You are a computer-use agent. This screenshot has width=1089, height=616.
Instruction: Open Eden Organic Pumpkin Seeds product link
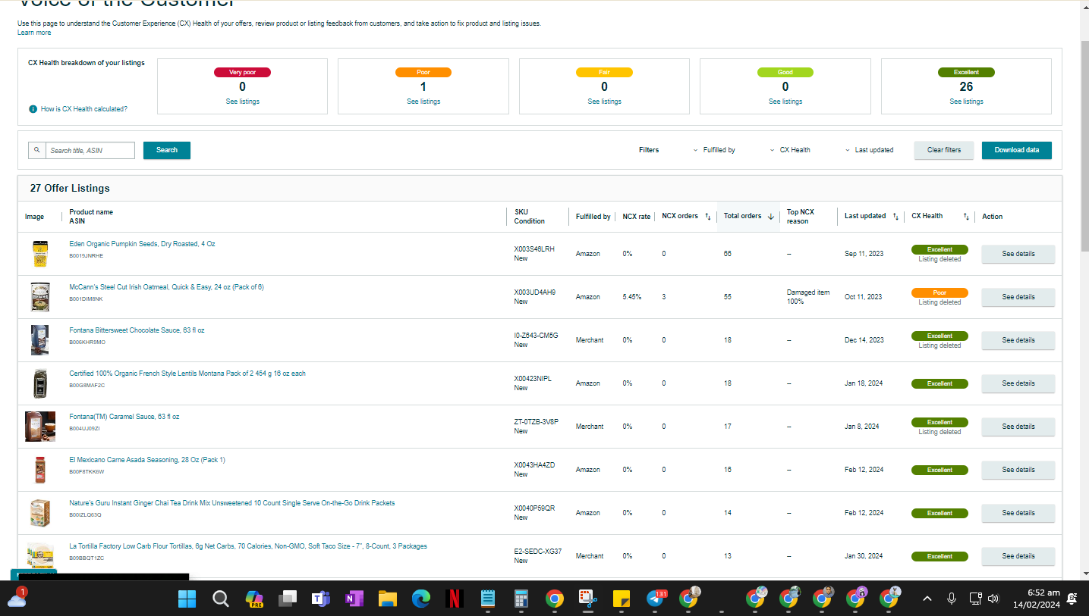[143, 244]
